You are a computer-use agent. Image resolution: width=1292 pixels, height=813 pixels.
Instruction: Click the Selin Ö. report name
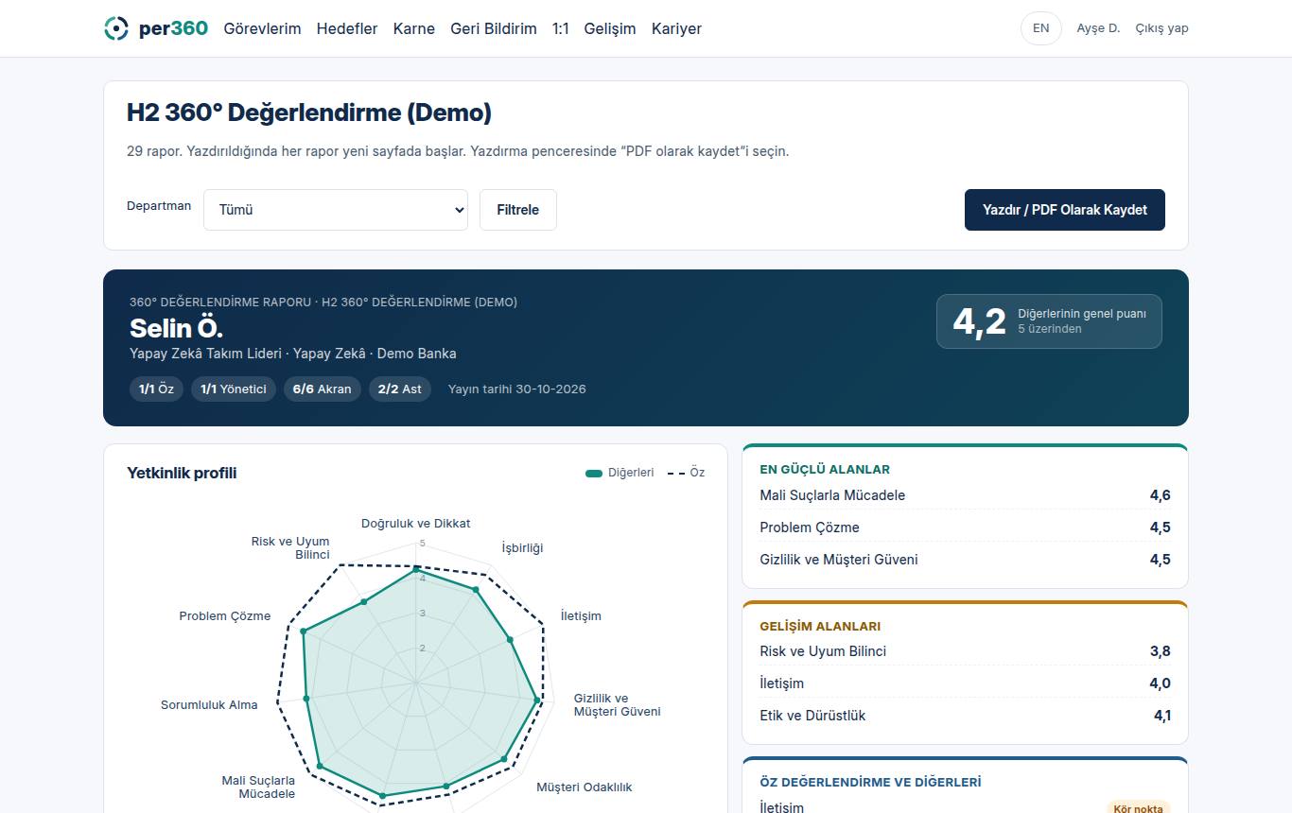tap(177, 328)
